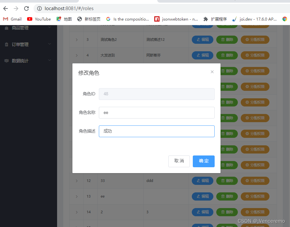Click the browser back navigation arrow

(5, 8)
